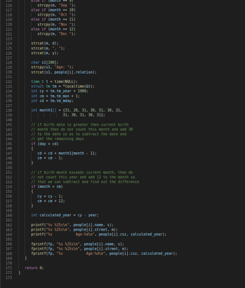Click comment "if birth date is greater then current birth"

80,125
